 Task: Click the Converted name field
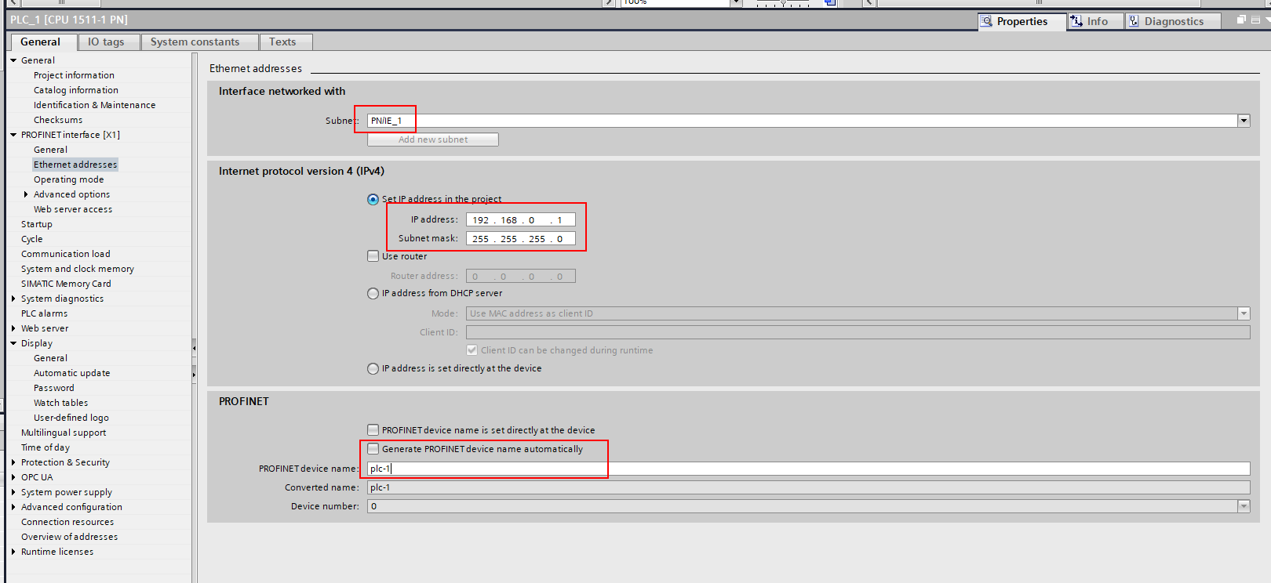click(809, 487)
